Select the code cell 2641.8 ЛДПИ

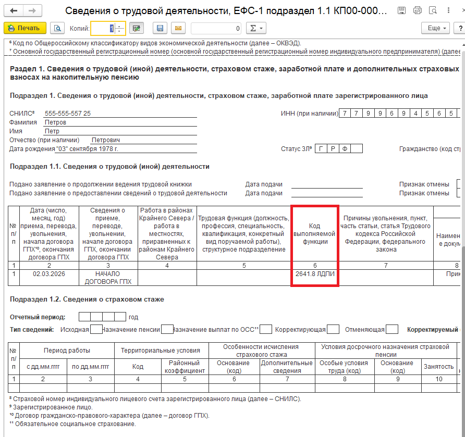tap(315, 278)
